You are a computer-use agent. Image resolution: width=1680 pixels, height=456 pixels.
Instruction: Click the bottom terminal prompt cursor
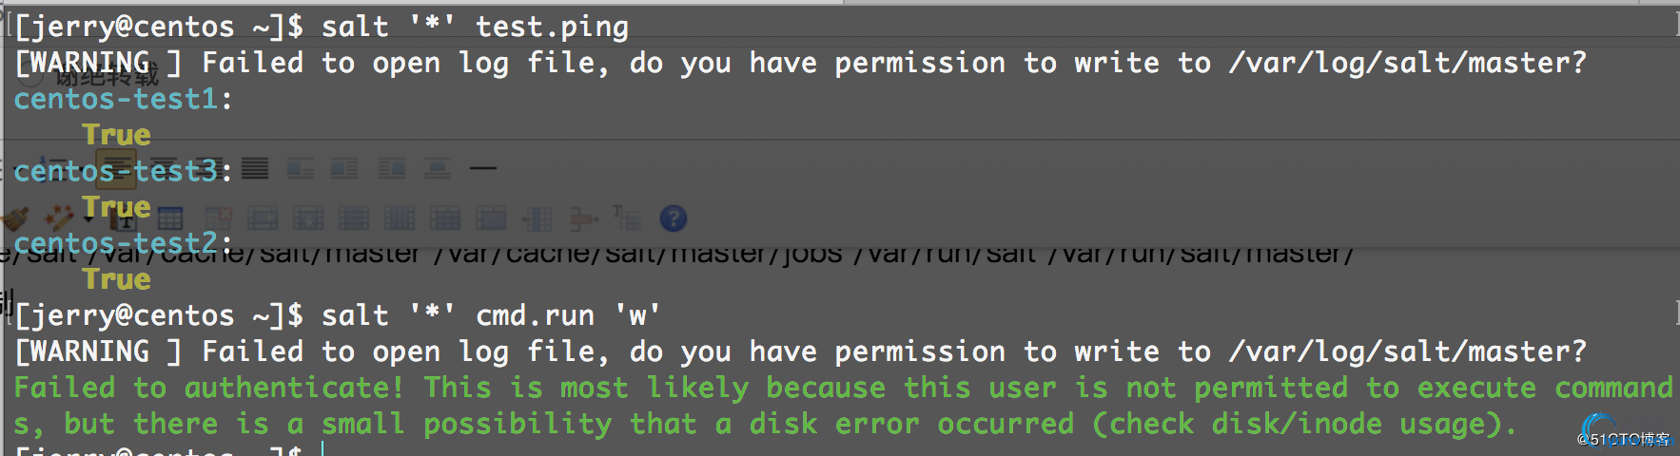322,448
